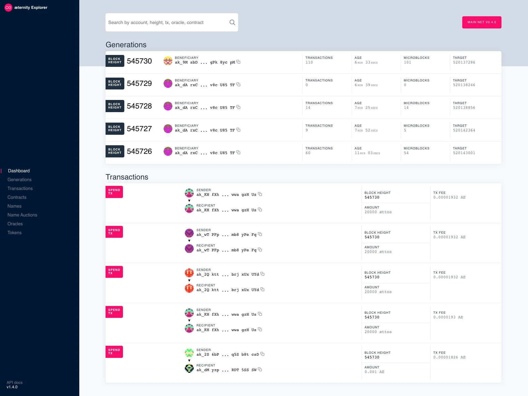Viewport: 528px width, 396px height.
Task: Click sender identicon of ak_2S 6bP
Action: [189, 353]
